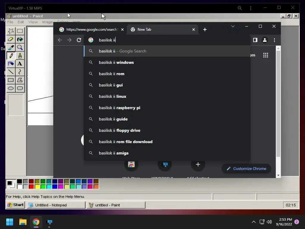The width and height of the screenshot is (305, 229).
Task: Show hidden system tray icons
Action: pos(254,222)
